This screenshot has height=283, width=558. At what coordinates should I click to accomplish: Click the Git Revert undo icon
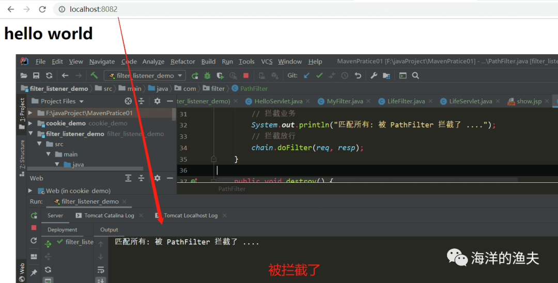pyautogui.click(x=358, y=75)
